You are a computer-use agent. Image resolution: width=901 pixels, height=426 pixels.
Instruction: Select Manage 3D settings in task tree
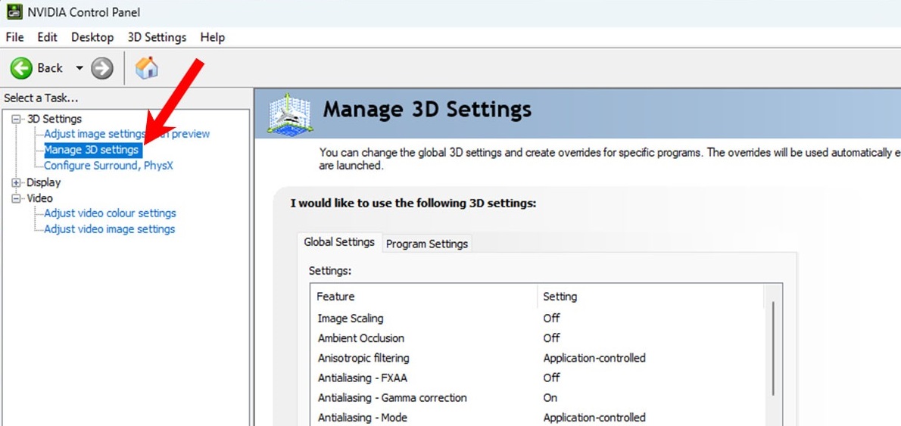coord(92,150)
